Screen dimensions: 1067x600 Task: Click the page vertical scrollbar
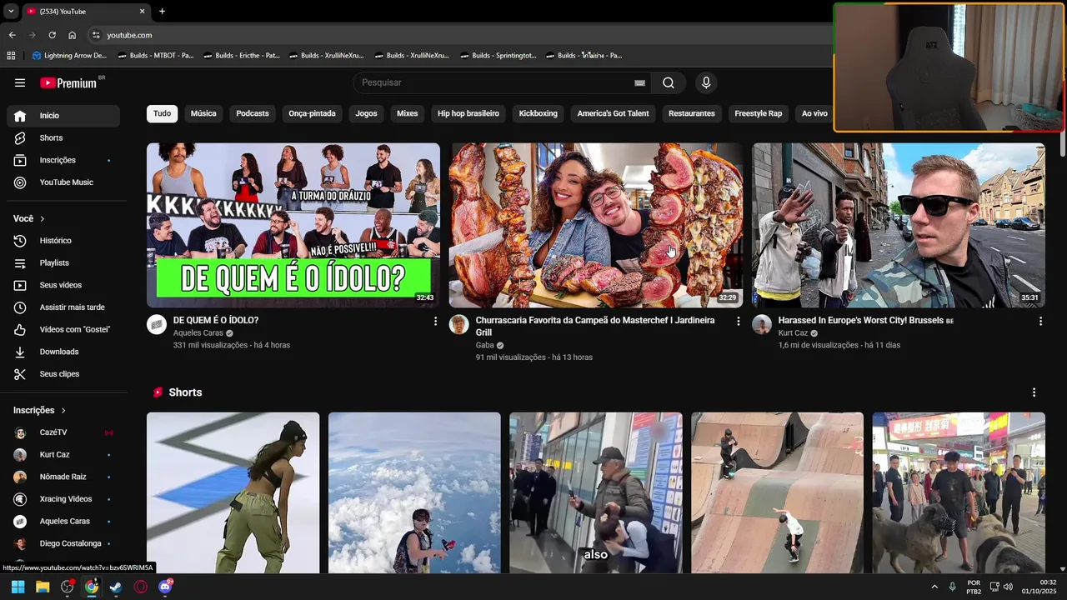[1062, 143]
